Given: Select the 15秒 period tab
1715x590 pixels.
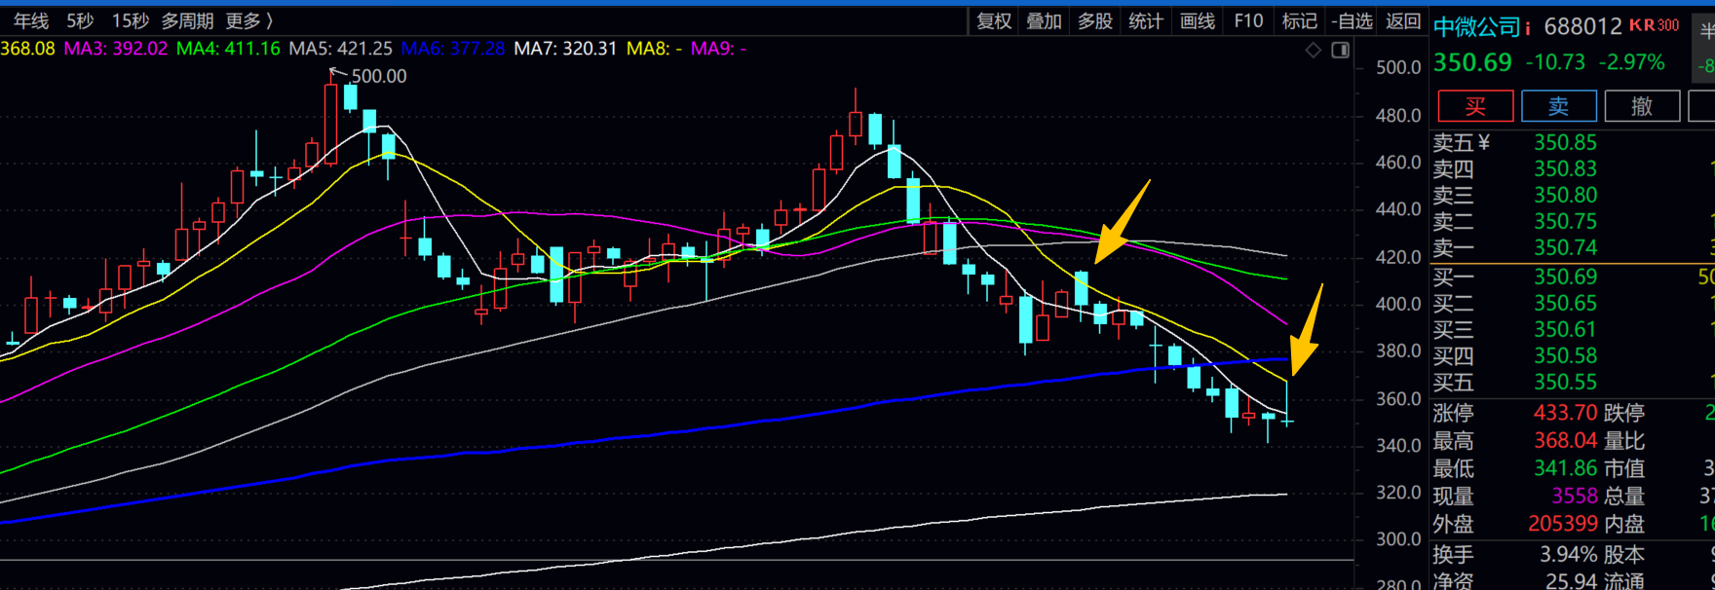Looking at the screenshot, I should [131, 20].
